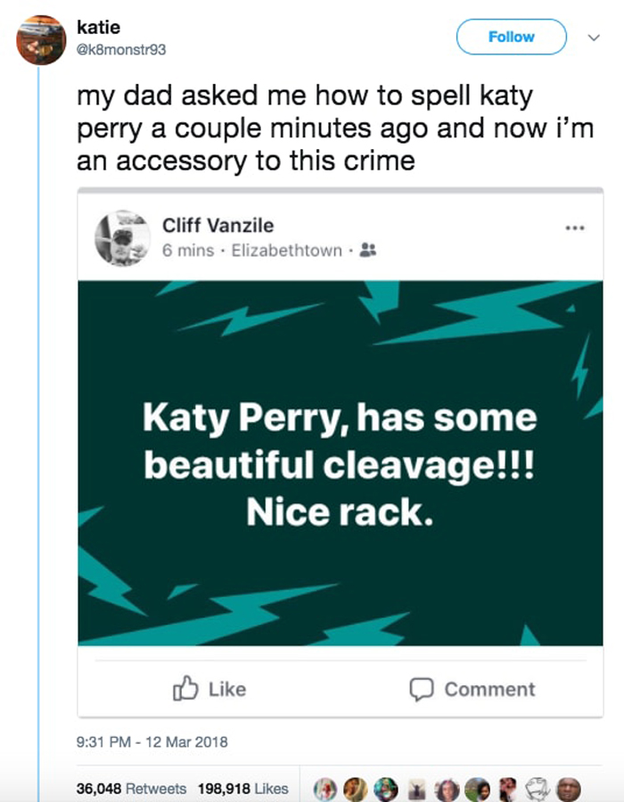The height and width of the screenshot is (802, 624).
Task: Click the white sketch liker avatar
Action: tap(538, 790)
